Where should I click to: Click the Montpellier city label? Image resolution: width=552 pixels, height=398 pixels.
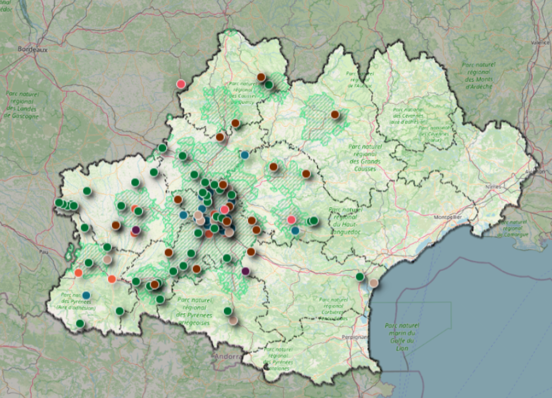pos(447,217)
